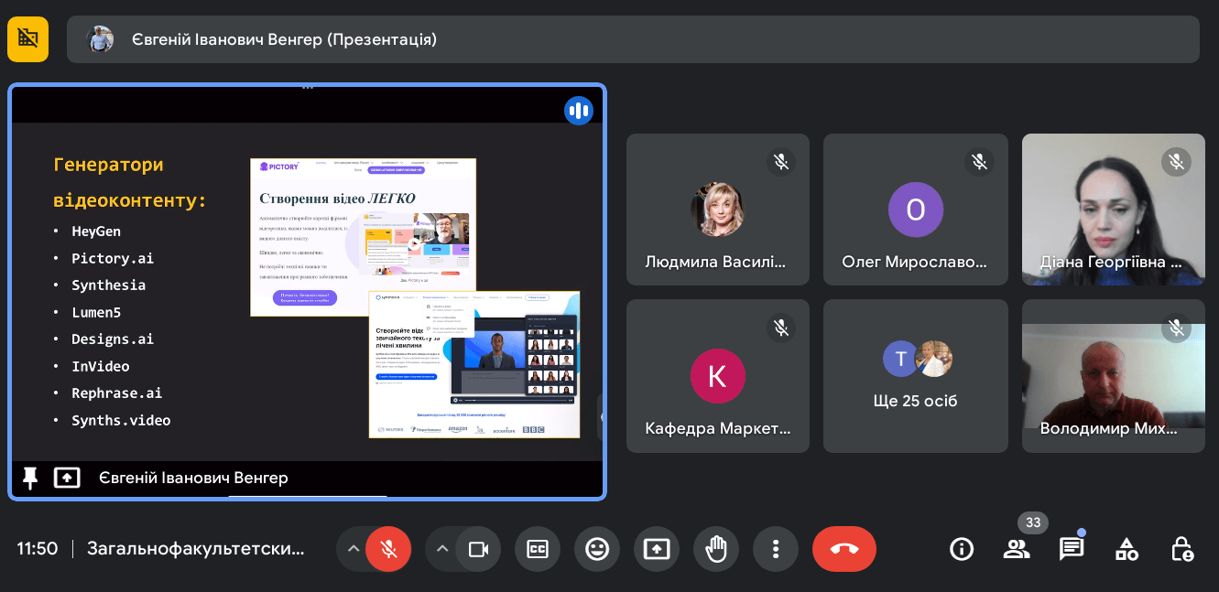Viewport: 1219px width, 592px height.
Task: Click the presentation title Євгеній Іванович Венгер (Презентація)
Action: coord(284,39)
